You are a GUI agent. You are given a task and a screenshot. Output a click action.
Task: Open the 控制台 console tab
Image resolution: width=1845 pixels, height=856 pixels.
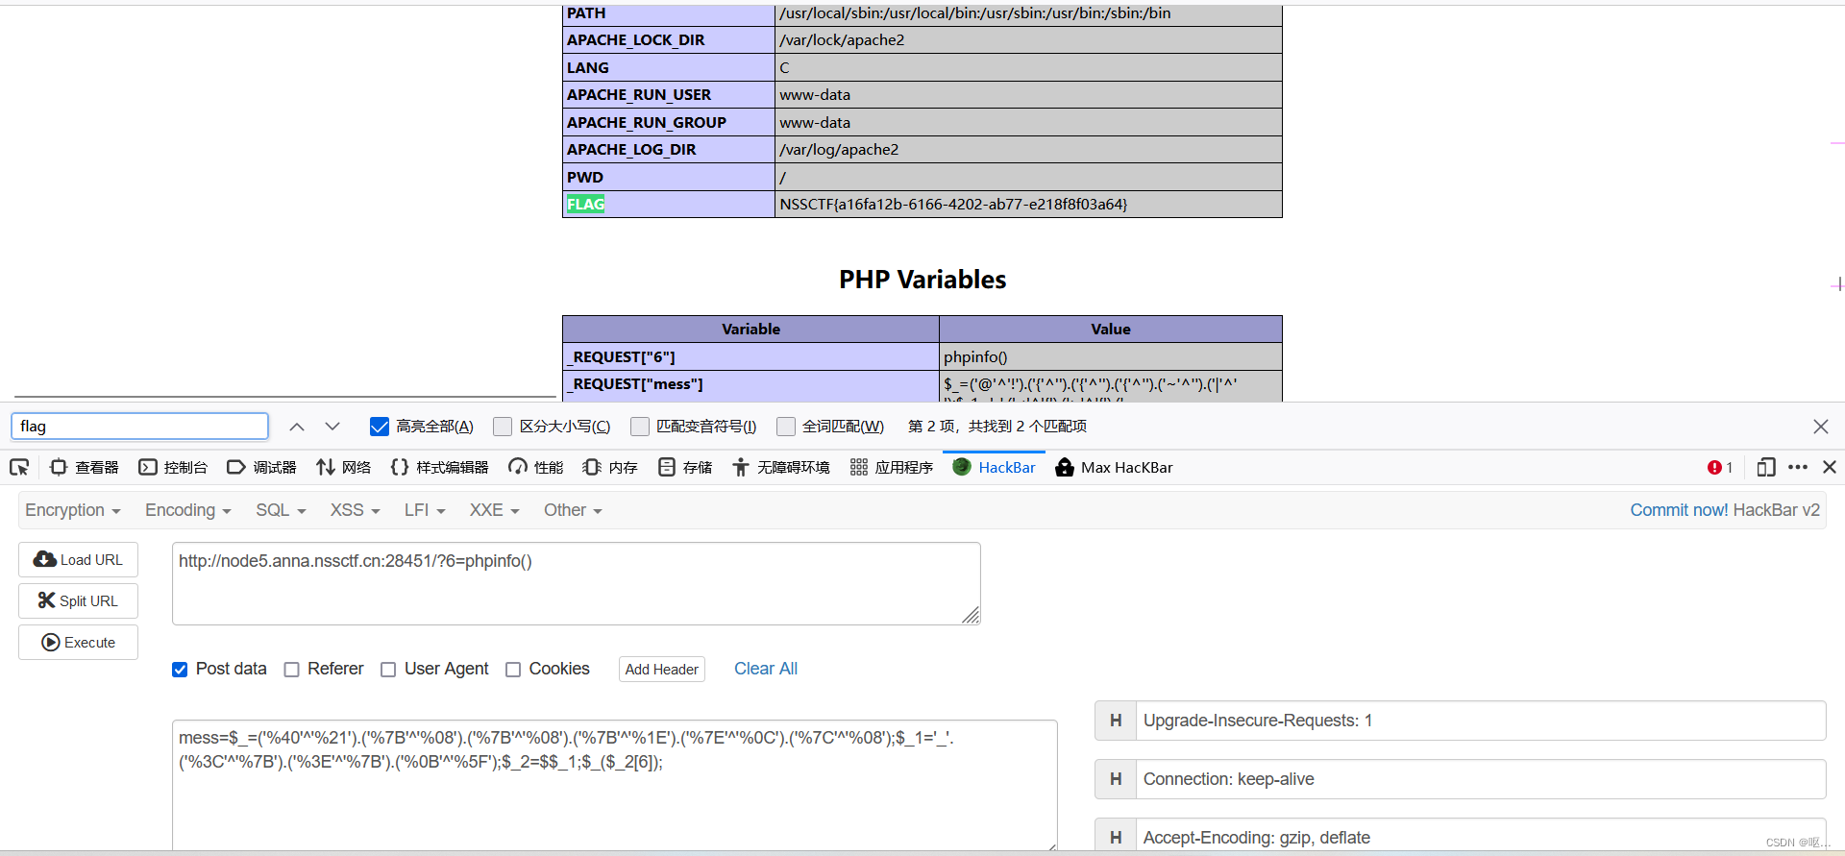coord(173,467)
